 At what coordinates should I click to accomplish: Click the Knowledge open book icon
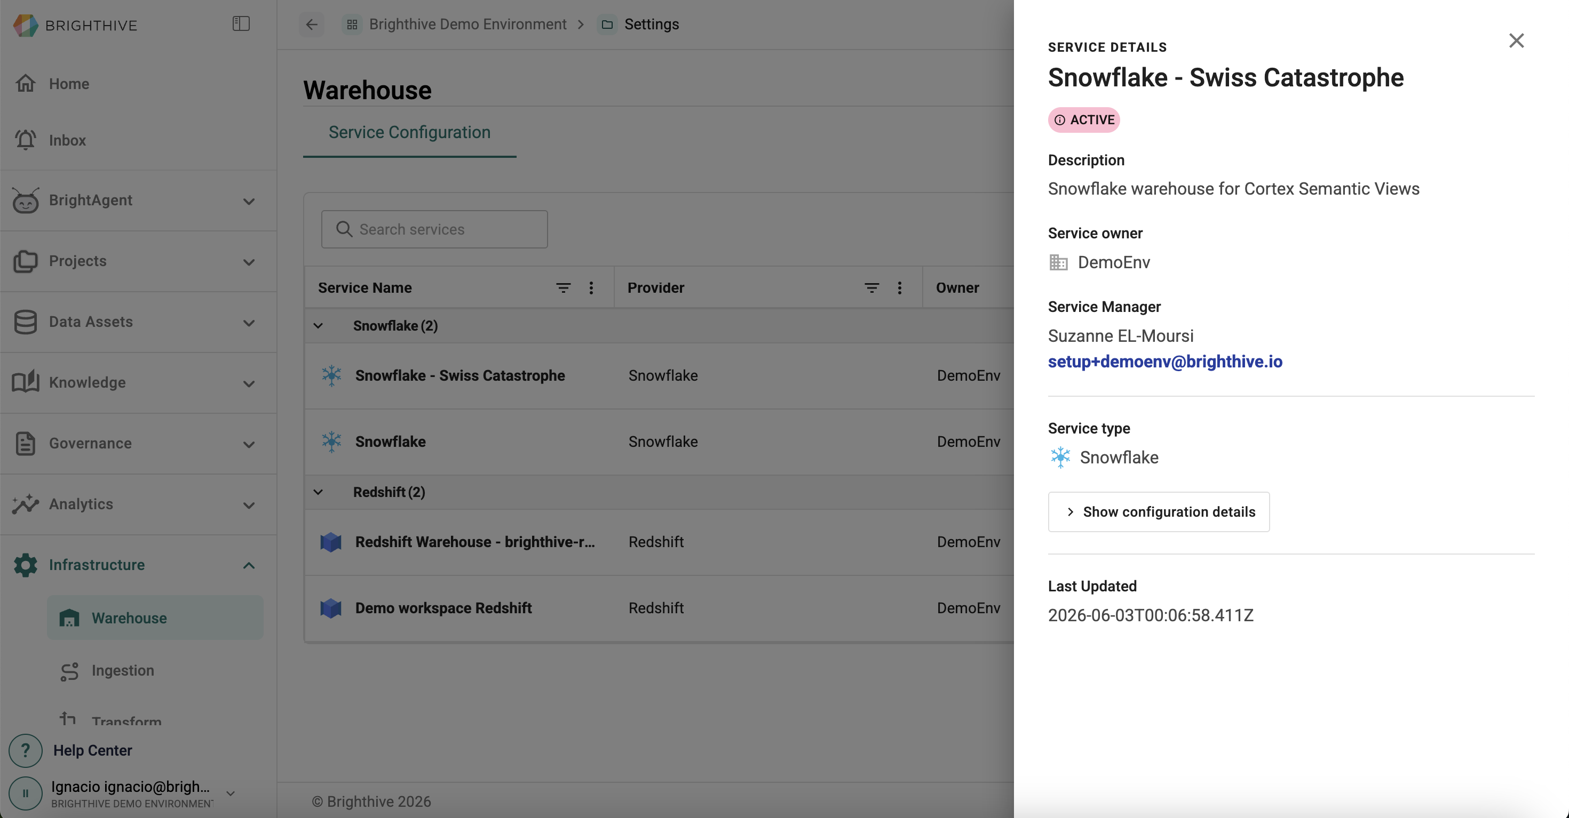point(26,382)
